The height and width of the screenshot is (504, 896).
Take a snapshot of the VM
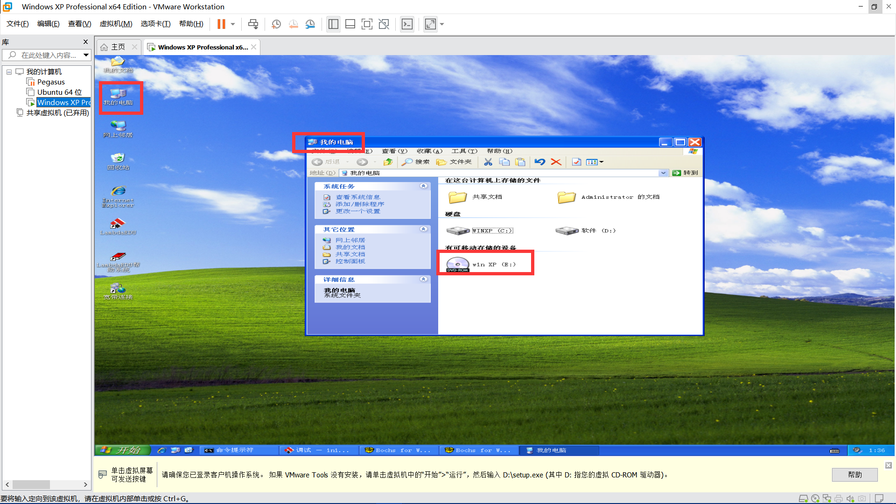coord(276,24)
